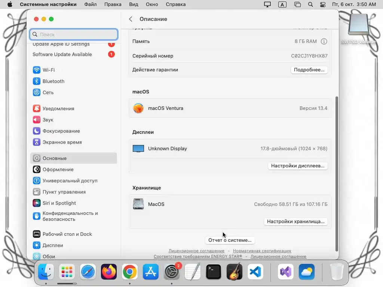Open the Trash in the Dock

pyautogui.click(x=337, y=272)
